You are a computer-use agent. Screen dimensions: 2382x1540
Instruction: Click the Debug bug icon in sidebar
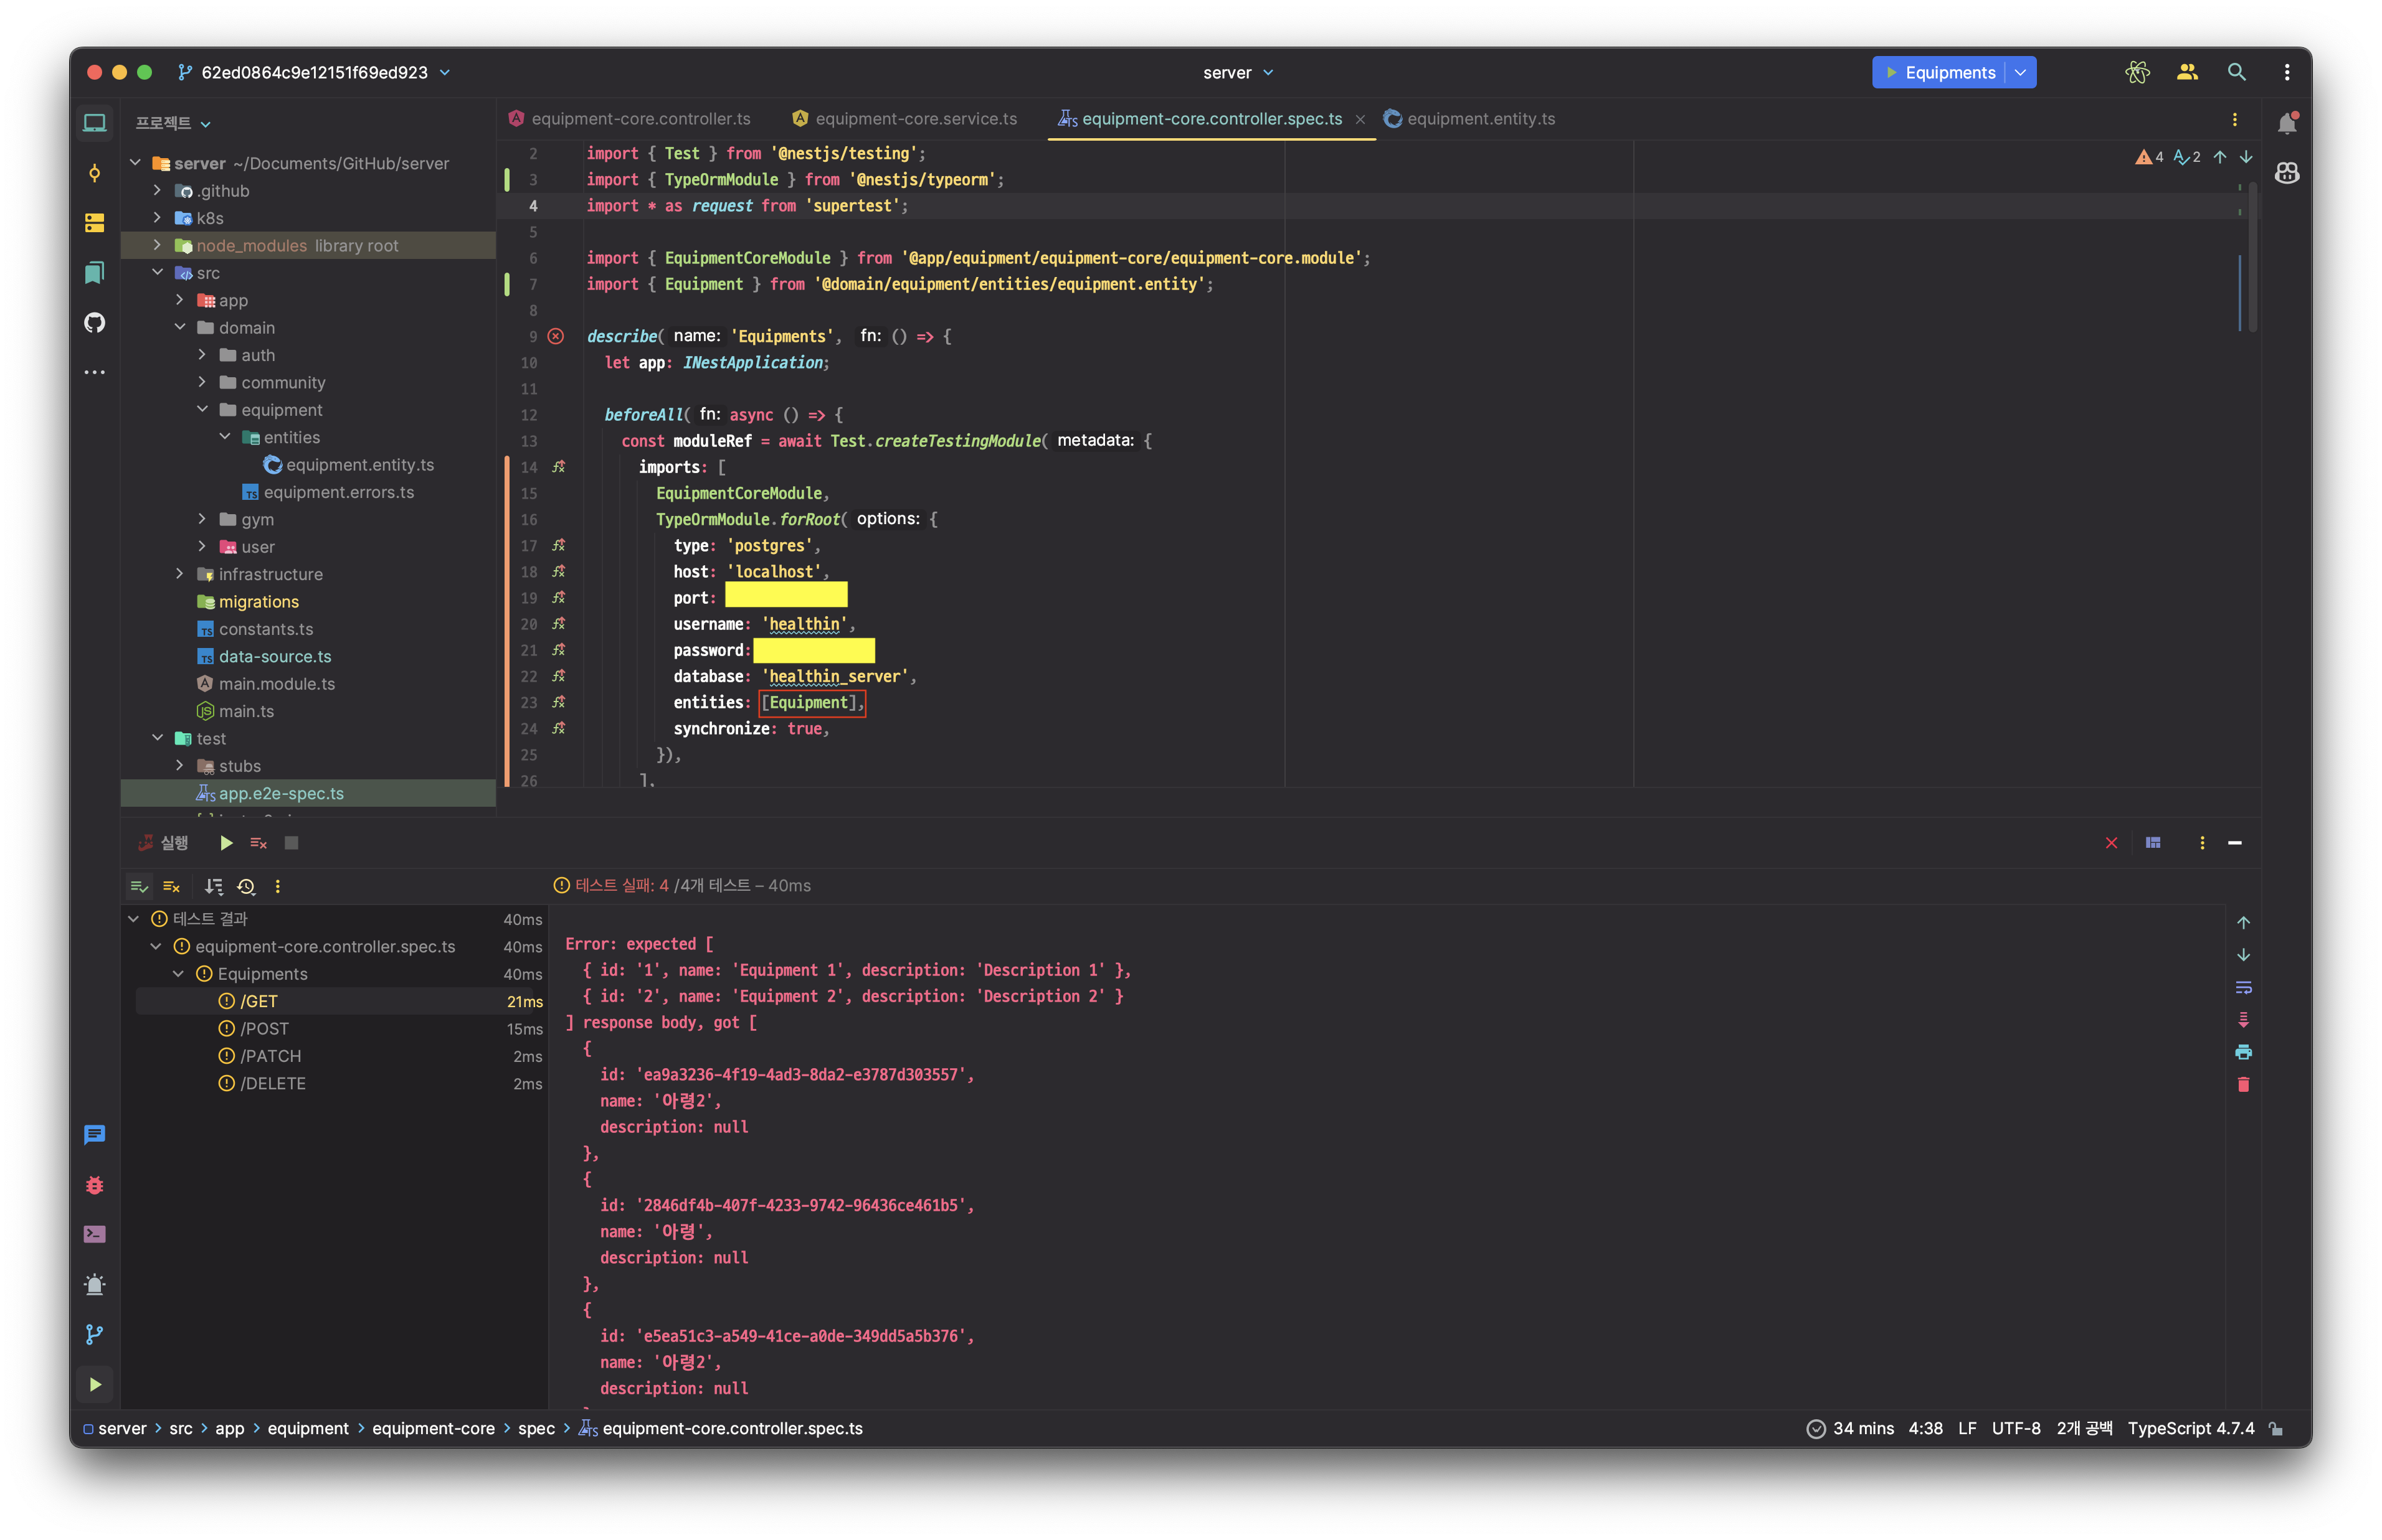(x=94, y=1185)
